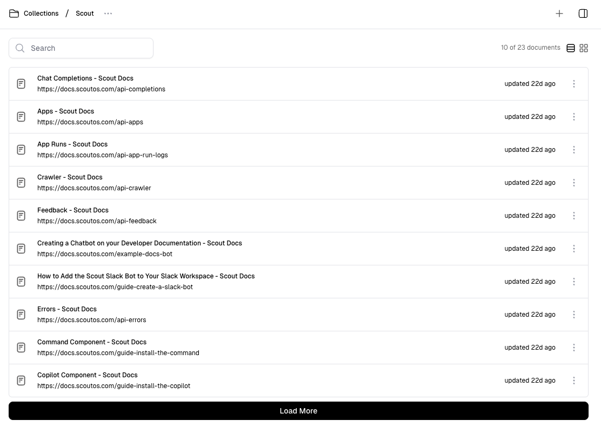Open options menu for Crawler document
This screenshot has width=601, height=427.
574,183
